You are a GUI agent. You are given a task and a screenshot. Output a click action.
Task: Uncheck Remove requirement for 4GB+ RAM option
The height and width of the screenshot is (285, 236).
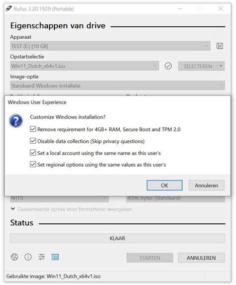[33, 129]
